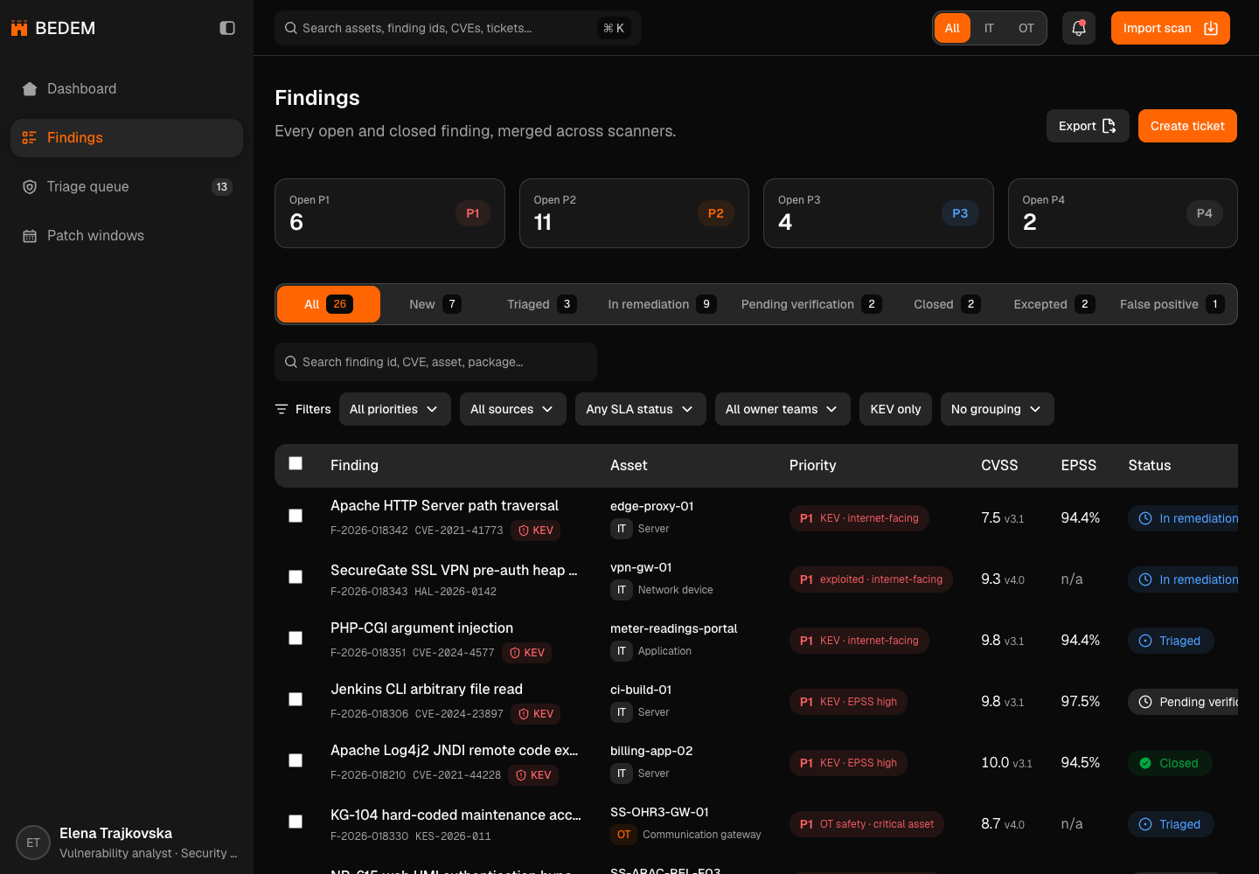The height and width of the screenshot is (874, 1259).
Task: Check the KG-104 hard-coded maintenance row
Action: coord(296,822)
